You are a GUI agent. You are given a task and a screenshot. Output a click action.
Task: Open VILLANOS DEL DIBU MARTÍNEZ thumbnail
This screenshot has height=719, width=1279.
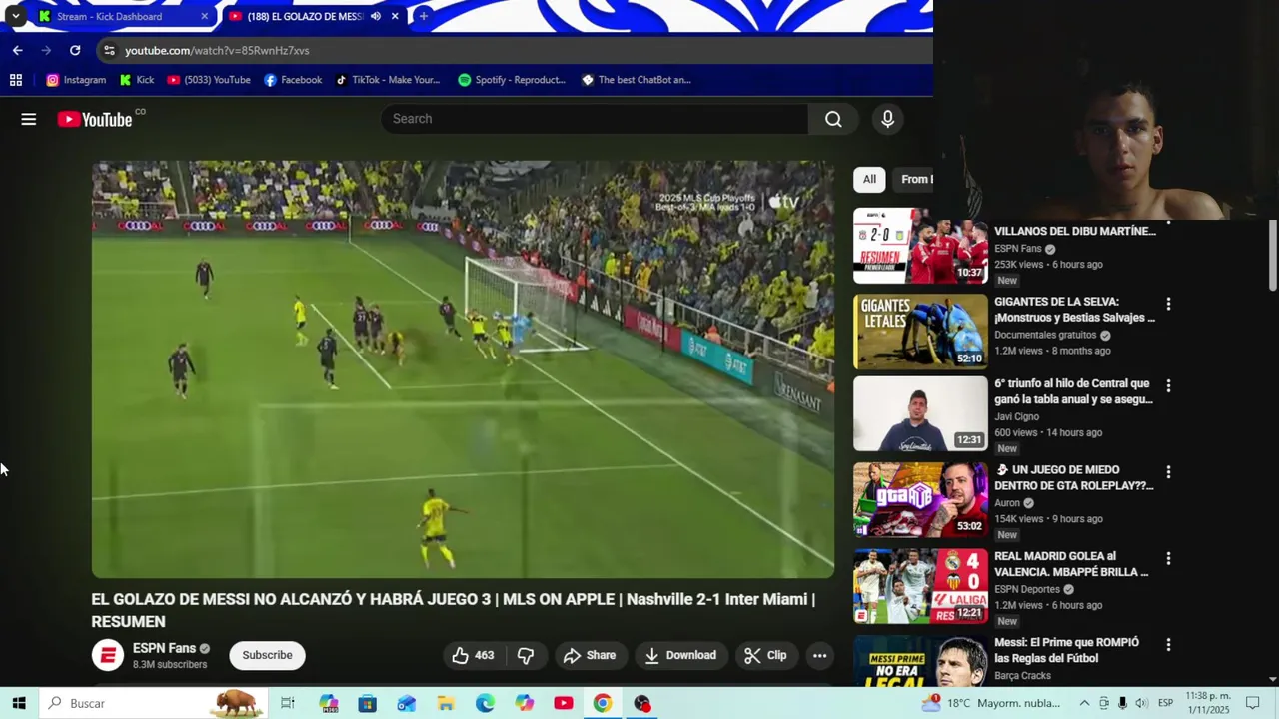point(920,246)
